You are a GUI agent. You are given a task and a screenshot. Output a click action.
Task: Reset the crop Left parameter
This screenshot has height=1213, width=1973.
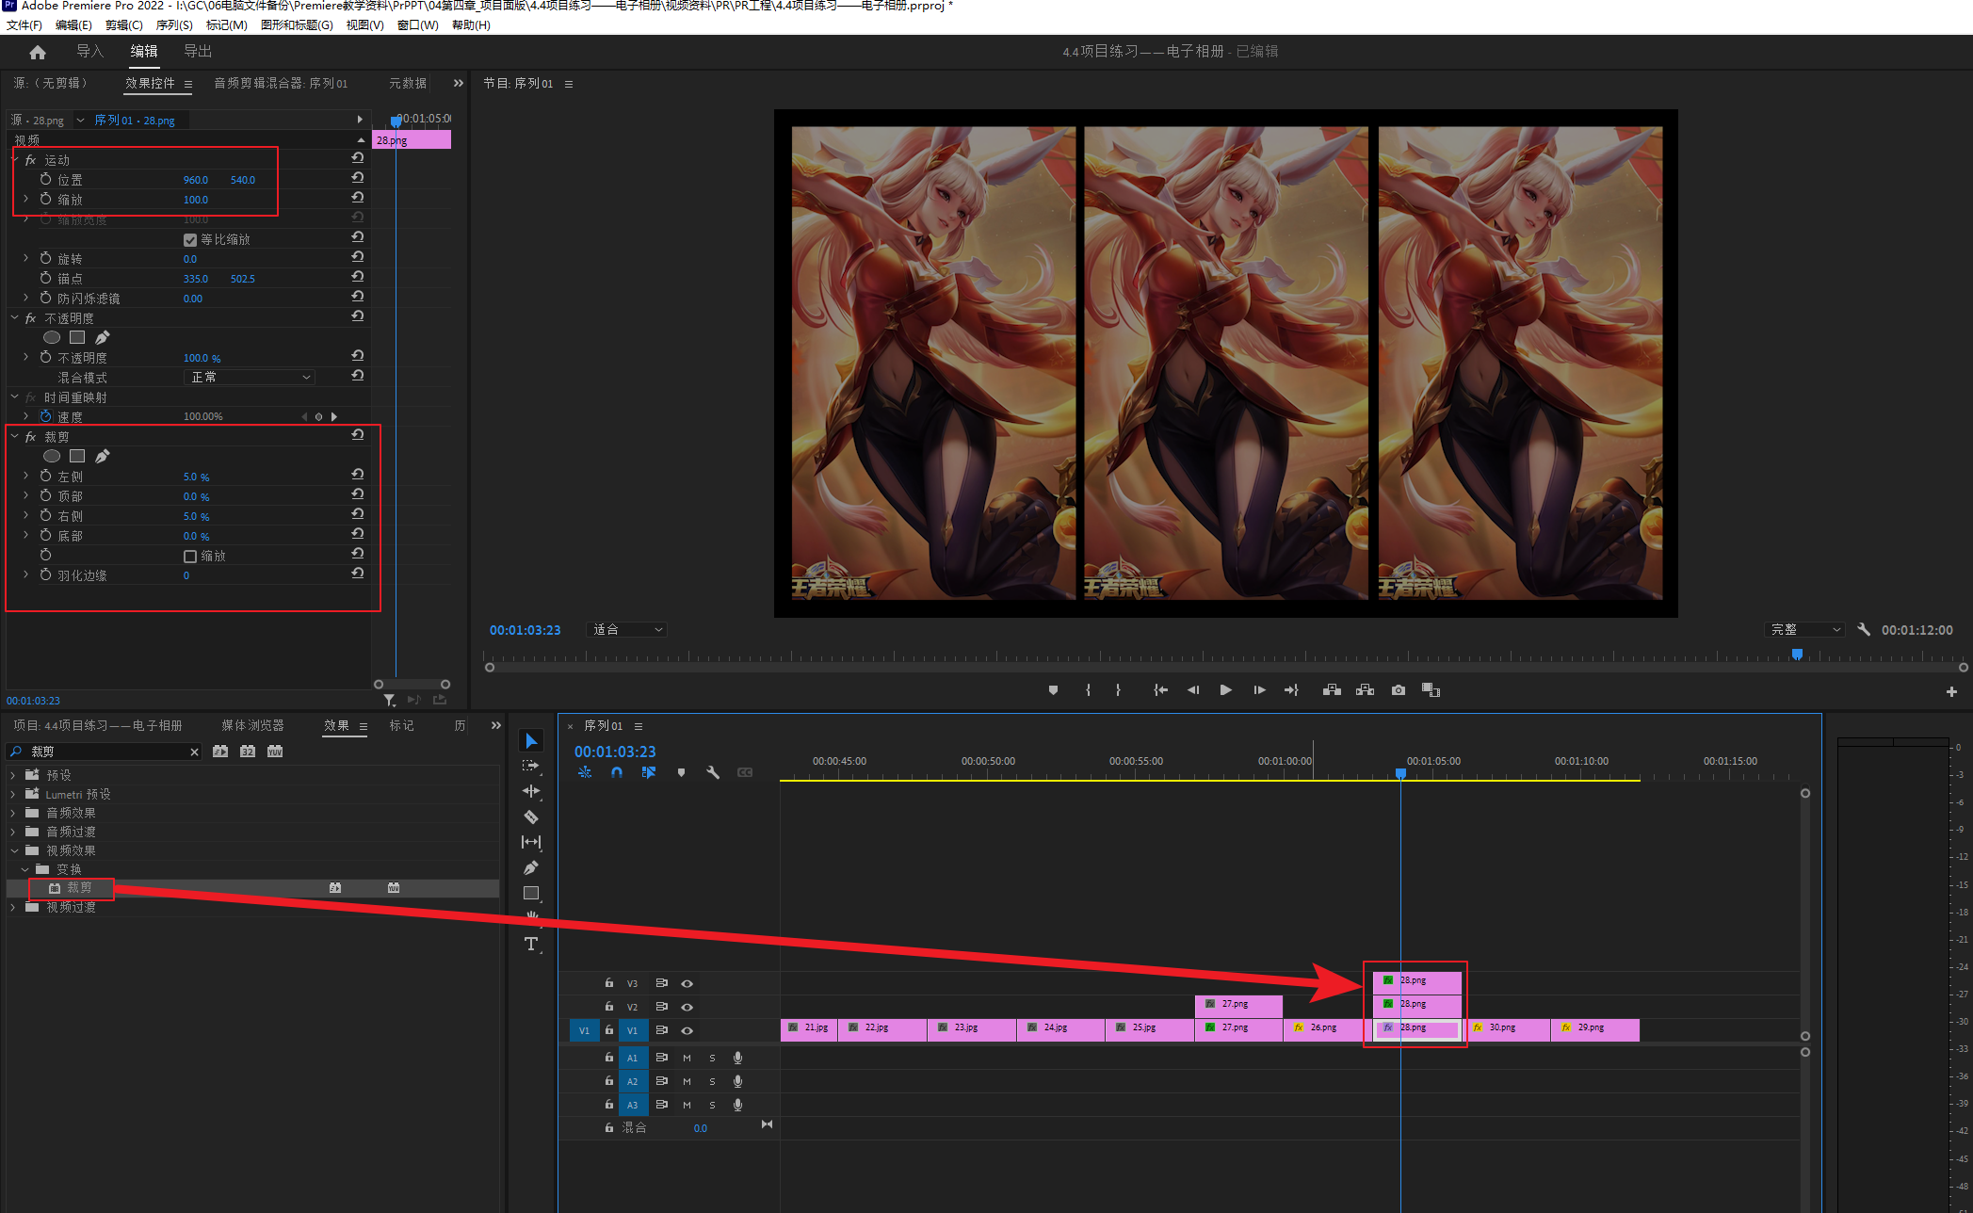(x=358, y=476)
